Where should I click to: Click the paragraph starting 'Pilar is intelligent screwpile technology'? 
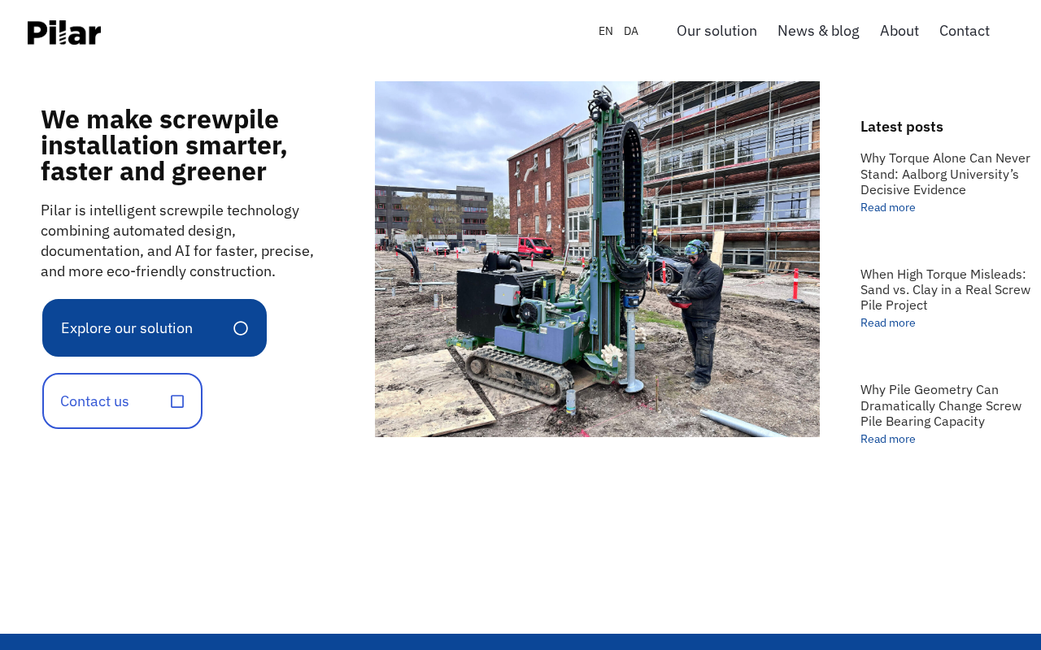(x=177, y=240)
